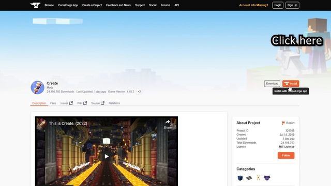Image resolution: width=331 pixels, height=186 pixels.
Task: Open the API nav link
Action: tap(176, 5)
